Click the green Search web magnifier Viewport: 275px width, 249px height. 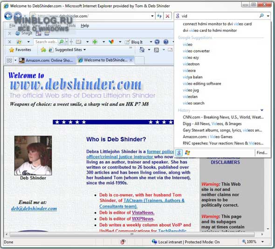tap(62, 42)
